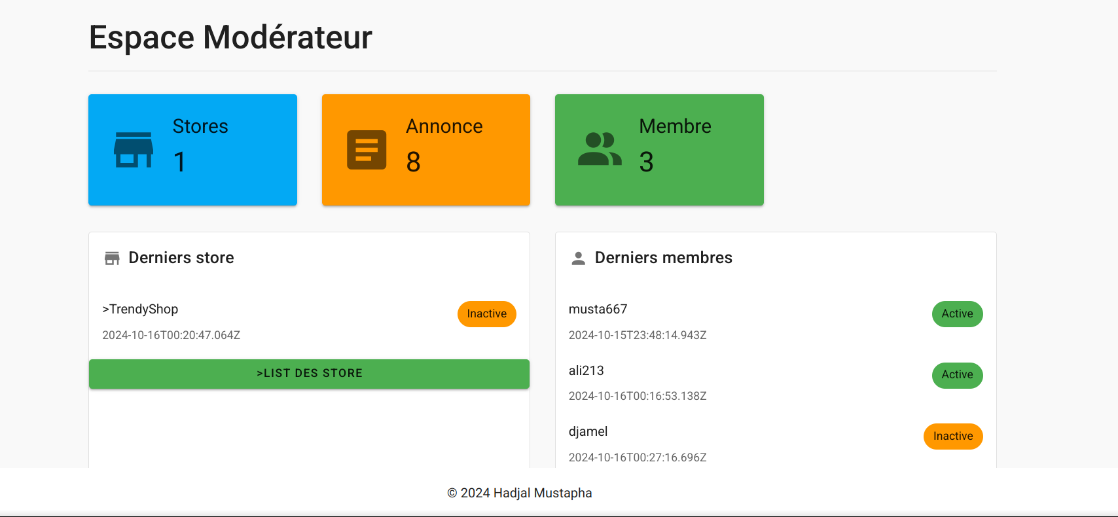This screenshot has height=517, width=1118.
Task: Click Inactive badge for TrendyShop
Action: [486, 314]
